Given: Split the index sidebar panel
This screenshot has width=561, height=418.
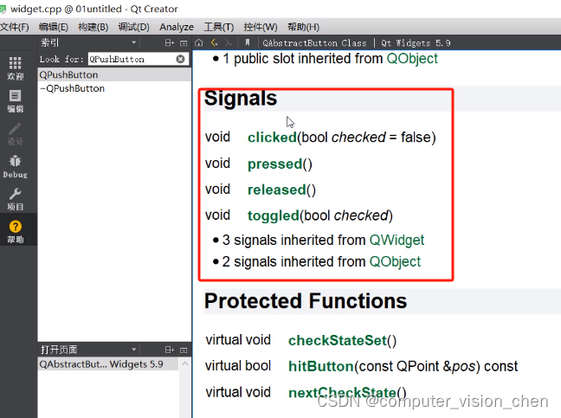Looking at the screenshot, I should pyautogui.click(x=169, y=43).
